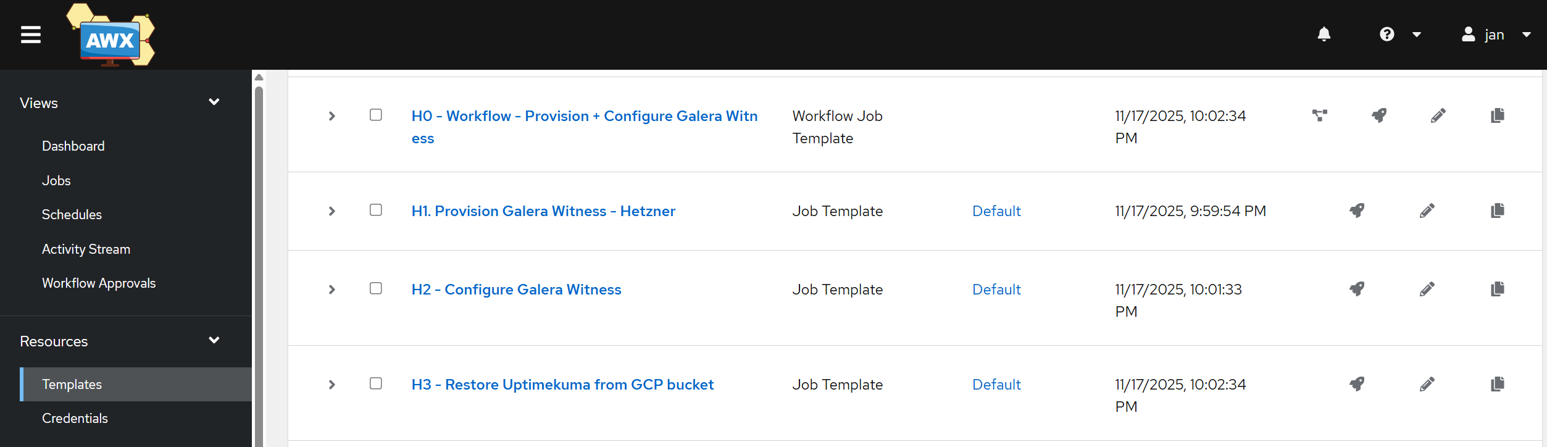Open the help dropdown menu
Screen dimensions: 1547x447
tap(1399, 35)
